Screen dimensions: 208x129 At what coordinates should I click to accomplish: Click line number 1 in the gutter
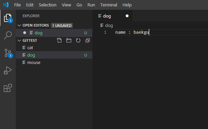point(105,32)
